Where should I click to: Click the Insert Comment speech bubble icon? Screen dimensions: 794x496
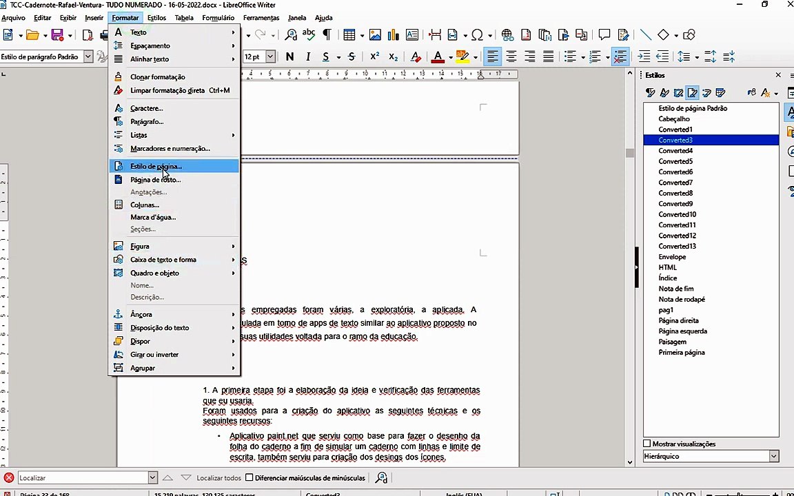coord(604,34)
